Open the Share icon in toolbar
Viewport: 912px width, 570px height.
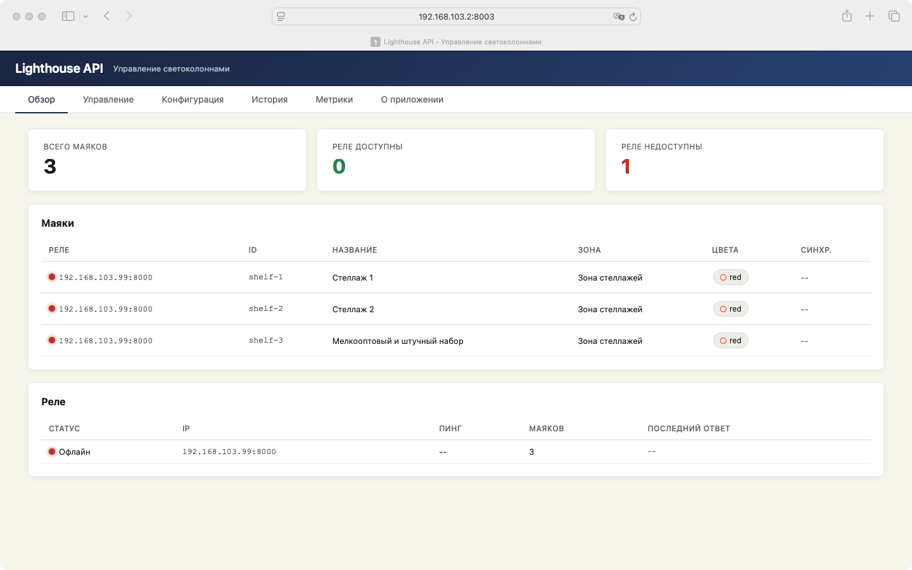pos(847,16)
